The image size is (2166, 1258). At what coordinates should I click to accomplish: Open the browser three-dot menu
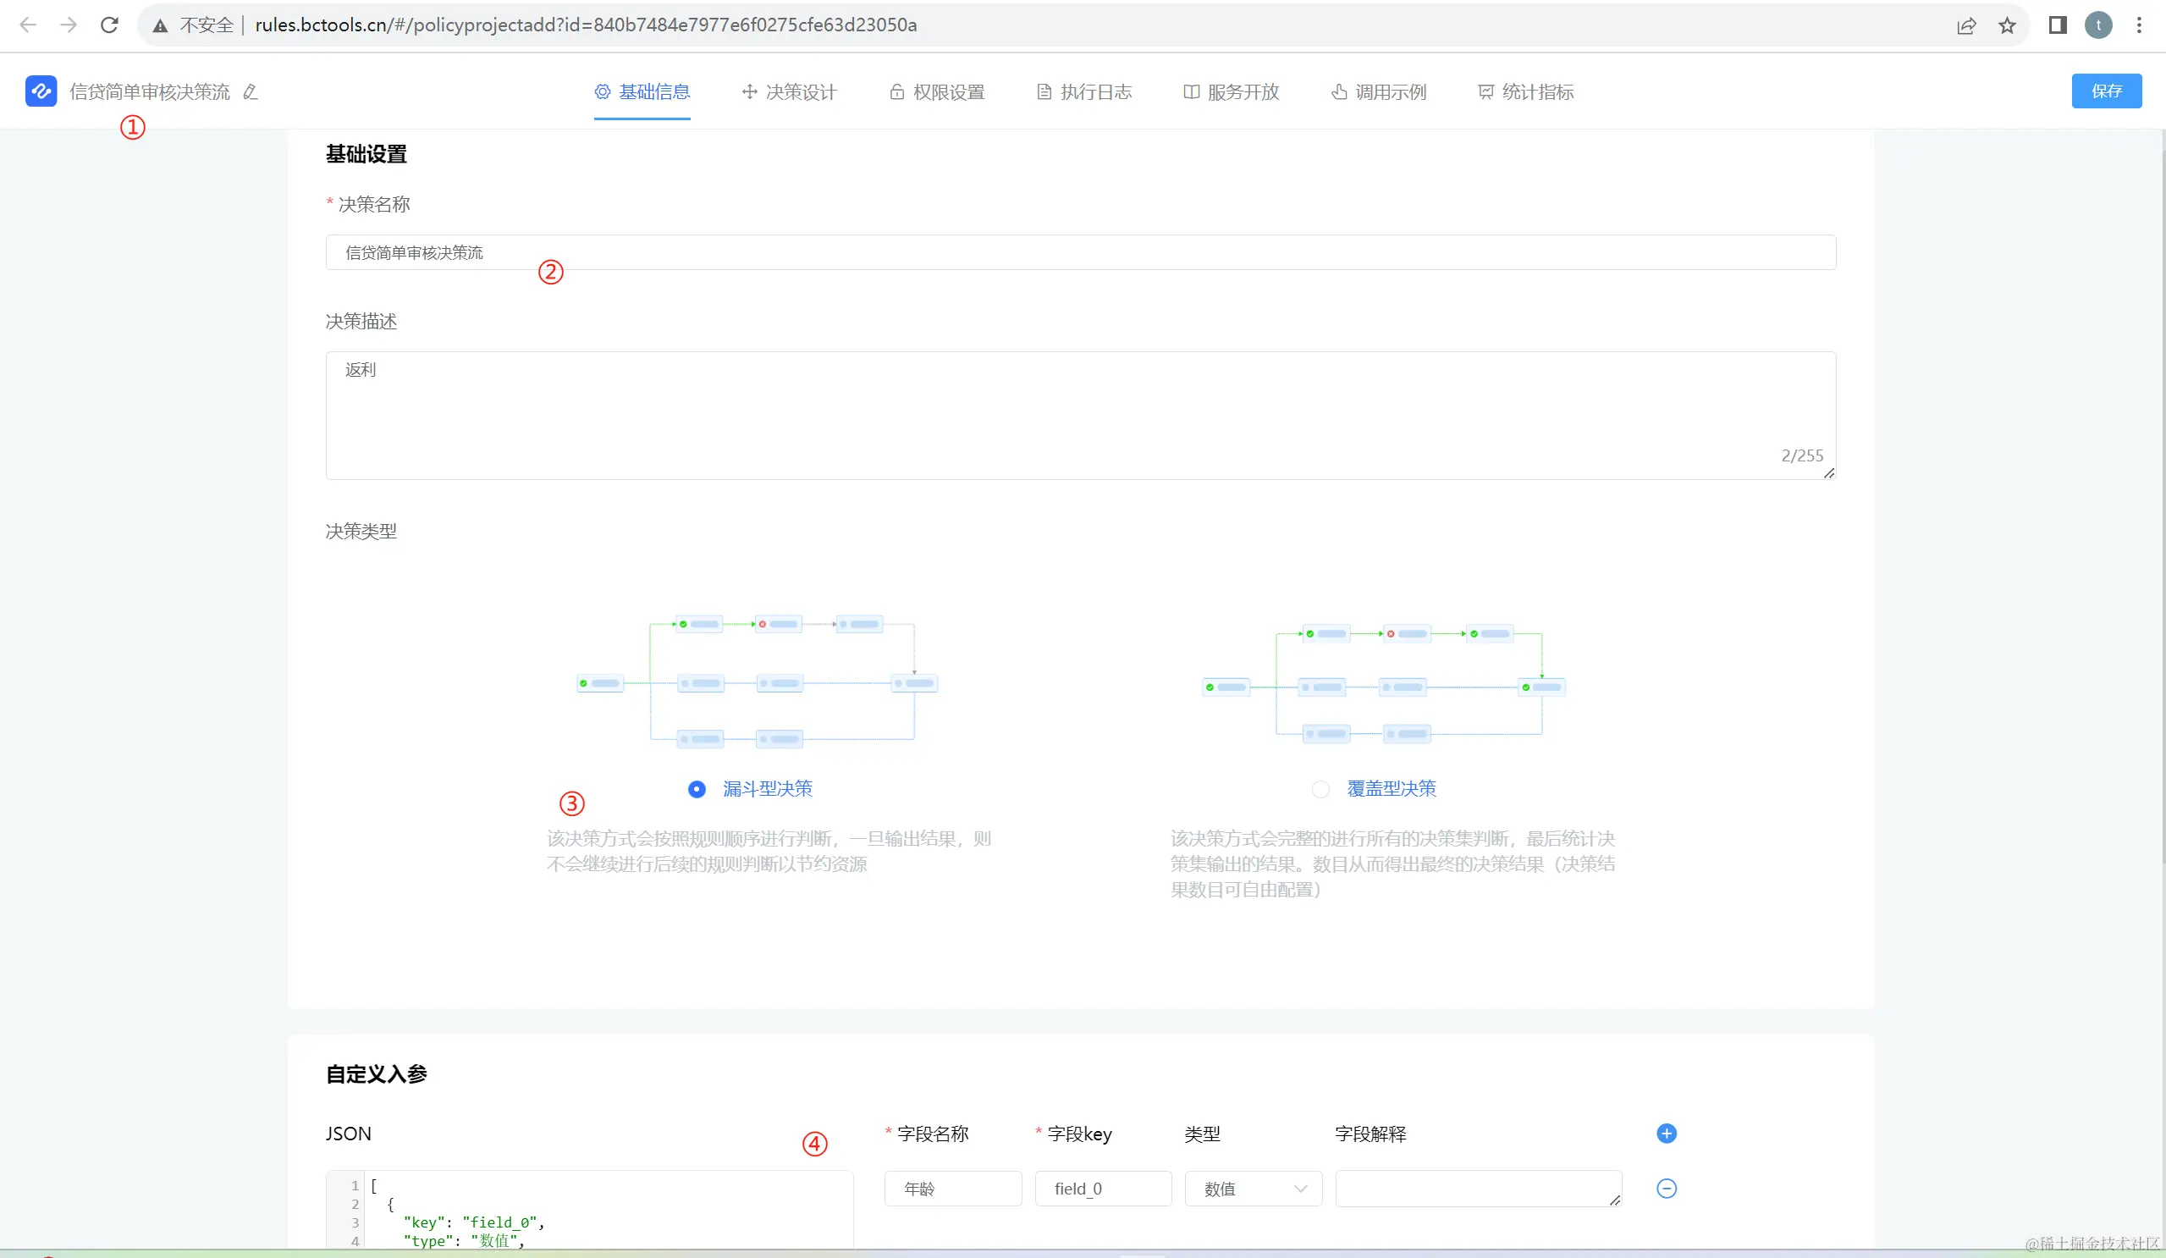tap(2140, 25)
